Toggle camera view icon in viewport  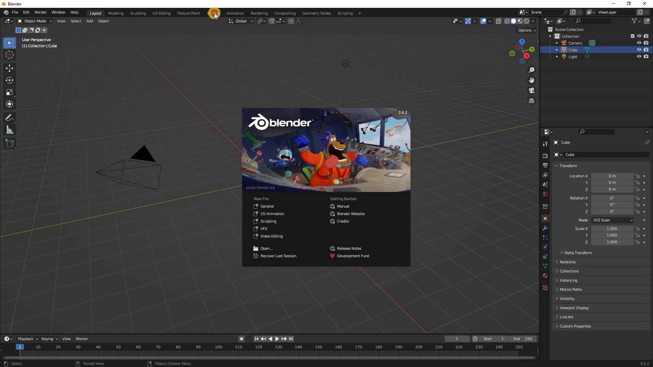(x=532, y=90)
